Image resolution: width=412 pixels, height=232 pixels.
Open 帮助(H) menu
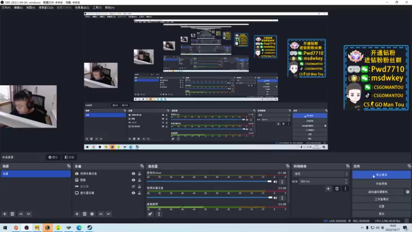(x=110, y=8)
